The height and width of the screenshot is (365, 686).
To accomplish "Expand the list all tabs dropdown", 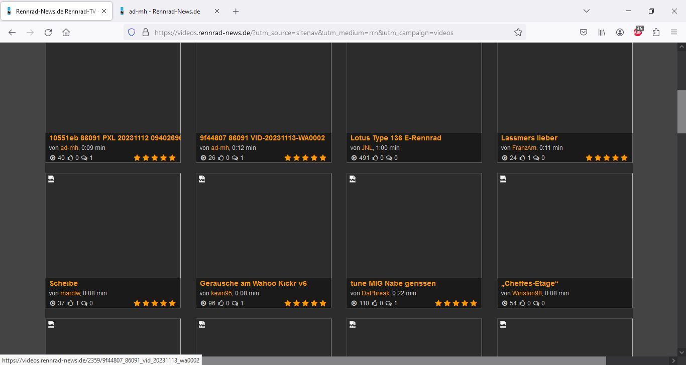I will (x=586, y=11).
